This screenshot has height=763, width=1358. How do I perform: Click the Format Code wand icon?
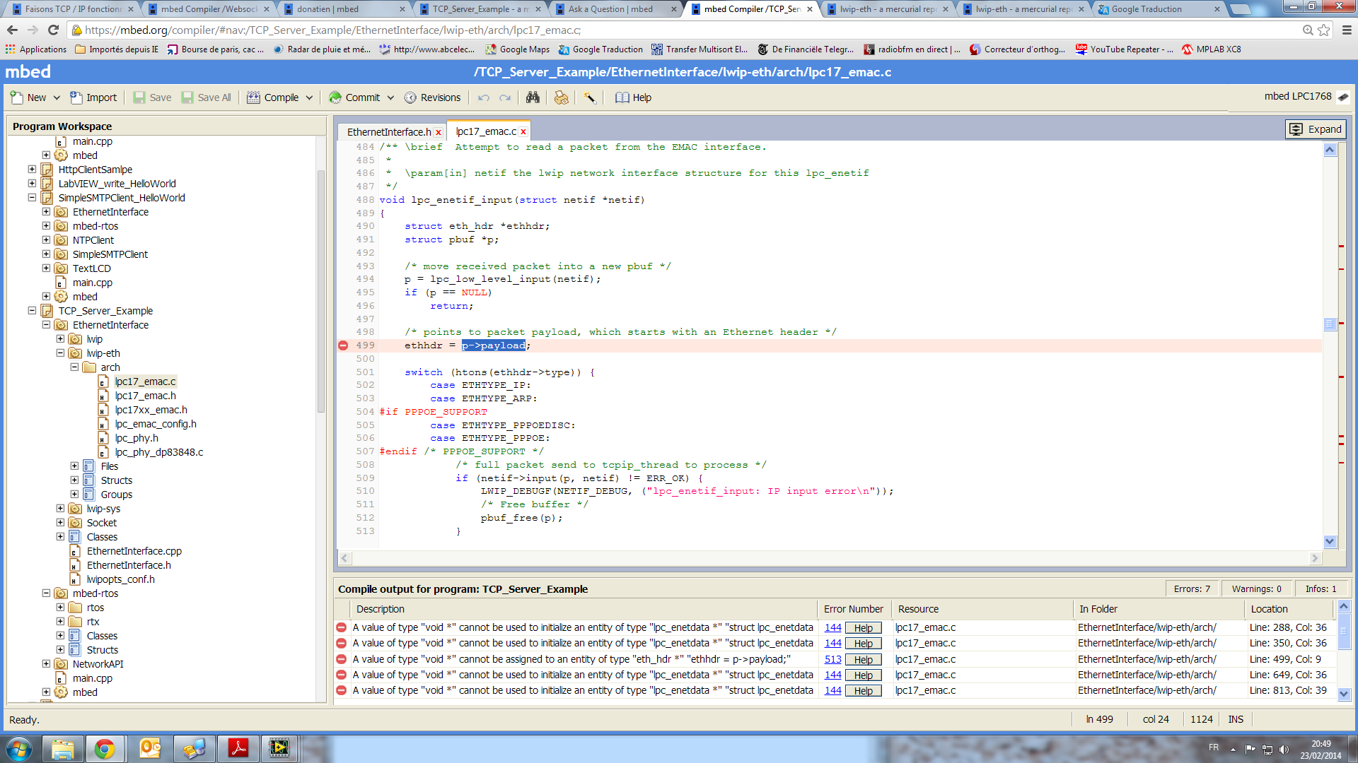point(589,97)
